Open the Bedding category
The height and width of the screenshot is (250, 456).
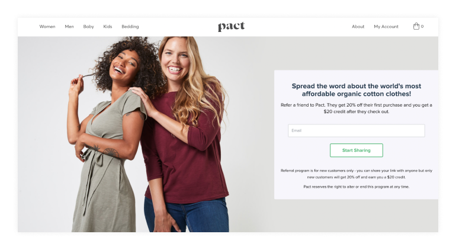coord(130,27)
